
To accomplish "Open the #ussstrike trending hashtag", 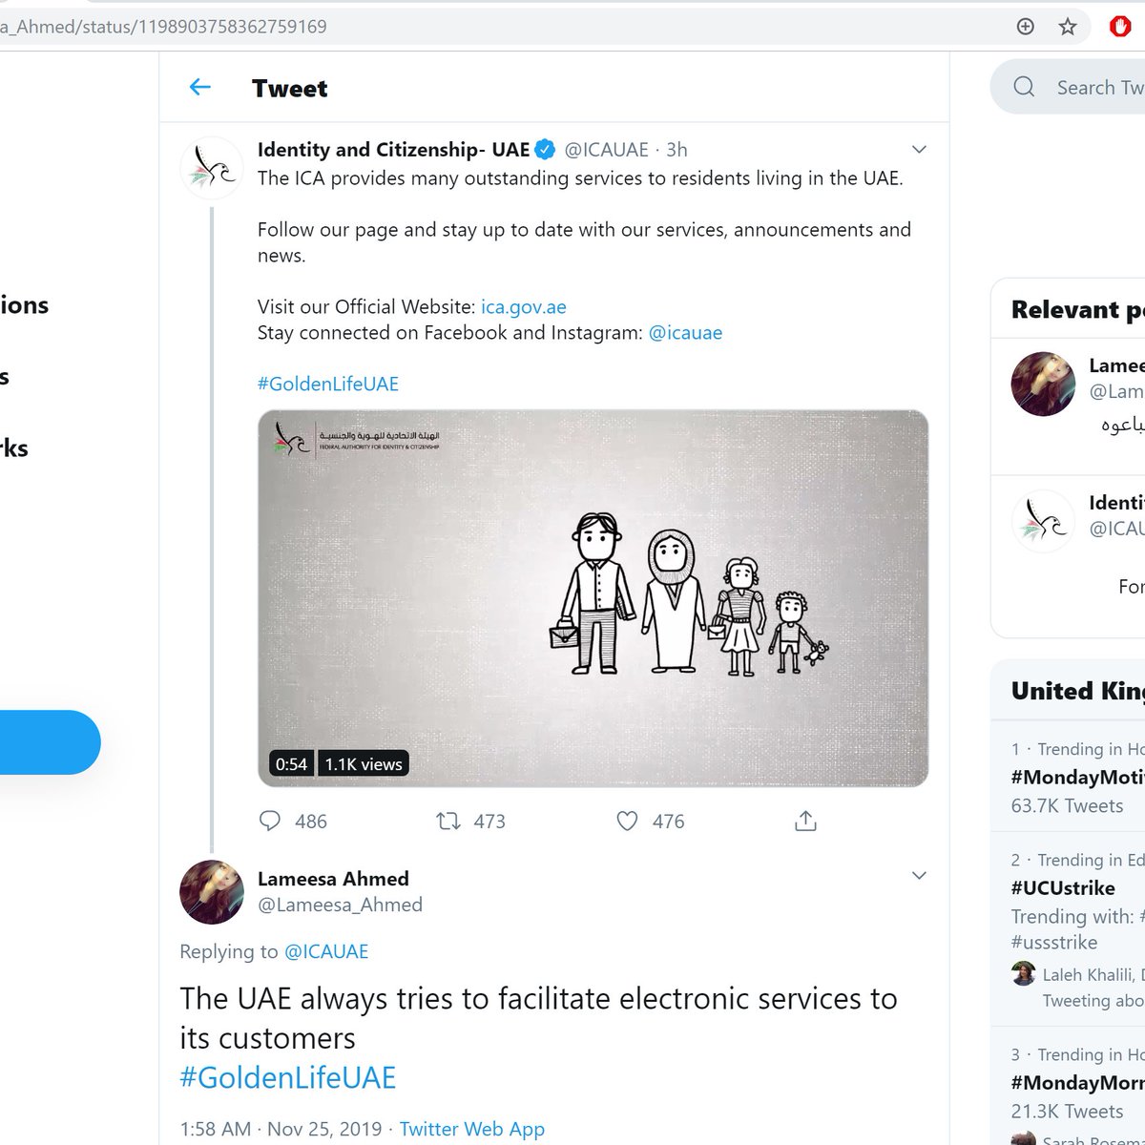I will coord(1054,943).
